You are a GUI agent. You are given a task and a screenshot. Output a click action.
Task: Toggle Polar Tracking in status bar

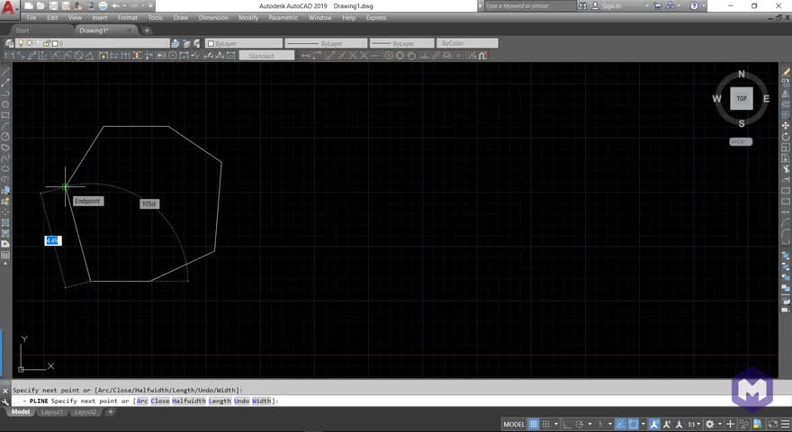point(580,425)
